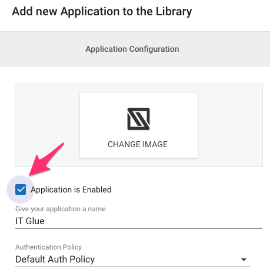This screenshot has width=270, height=276.
Task: Click the Default Auth Policy dropdown arrow
Action: pos(244,260)
